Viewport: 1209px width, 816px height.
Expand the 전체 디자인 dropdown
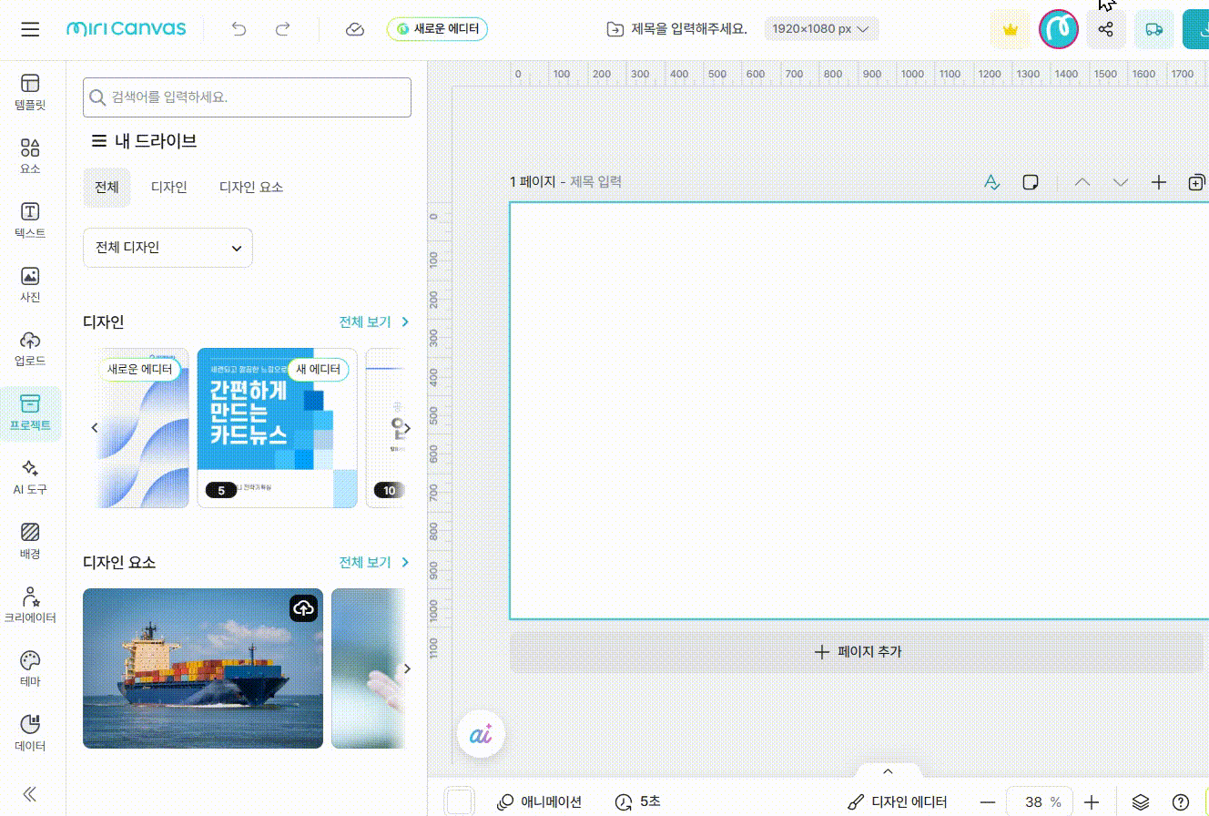[168, 248]
